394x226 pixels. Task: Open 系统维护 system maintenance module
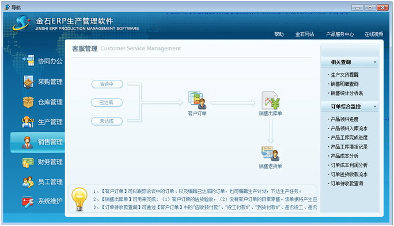click(x=43, y=201)
